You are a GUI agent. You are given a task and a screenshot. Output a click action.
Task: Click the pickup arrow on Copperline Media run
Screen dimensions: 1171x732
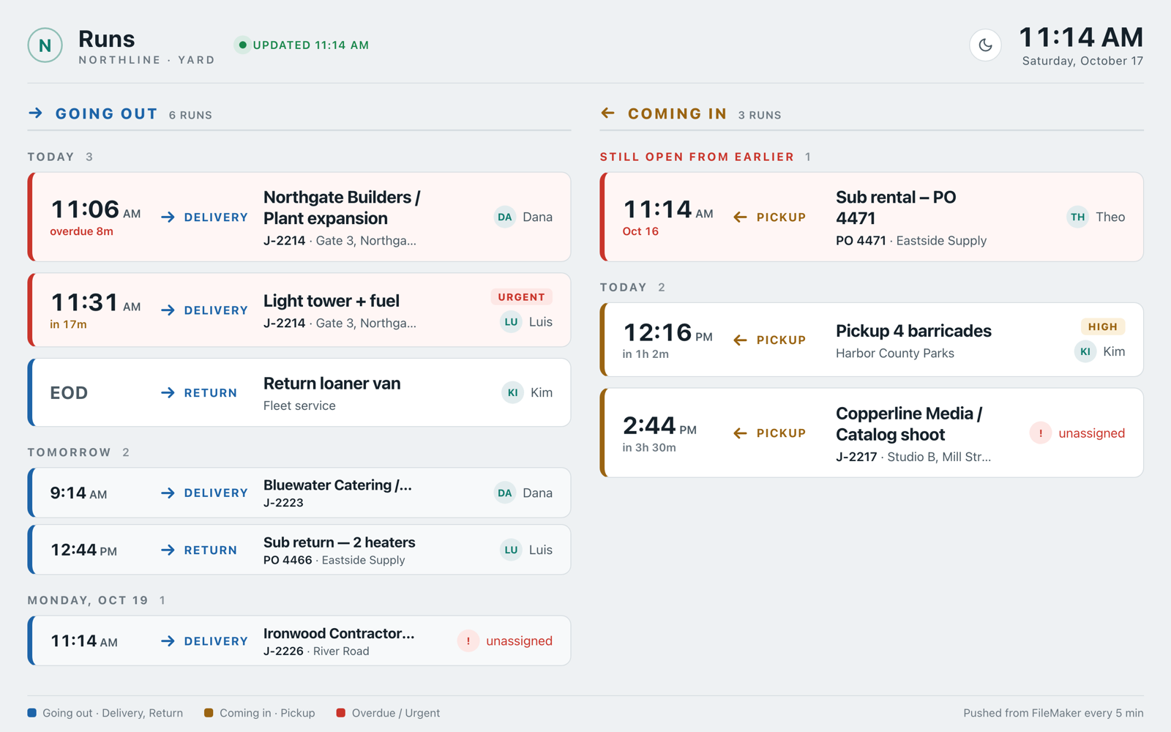point(740,433)
